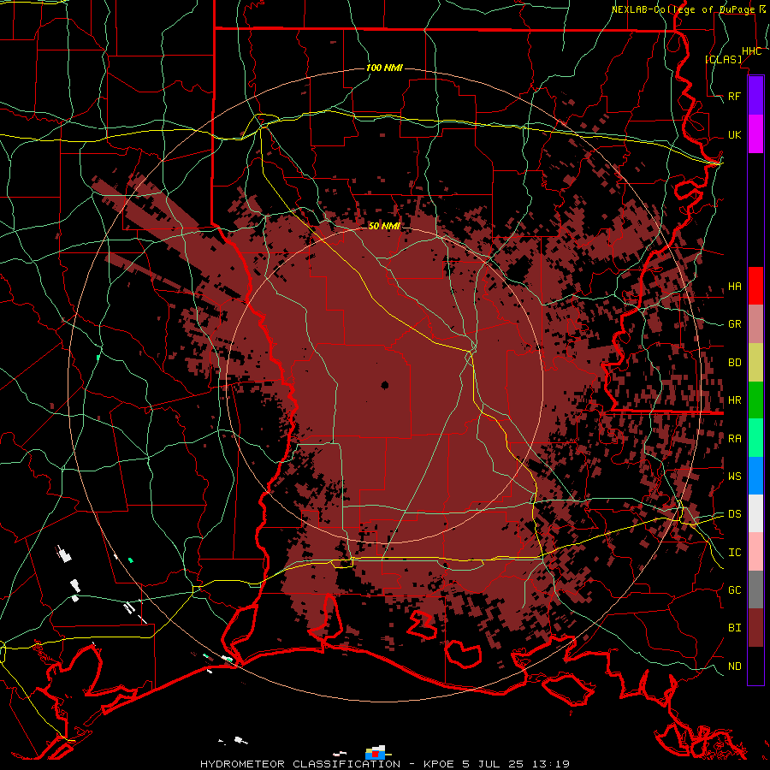Click the HR legend label
The width and height of the screenshot is (770, 770).
click(734, 400)
